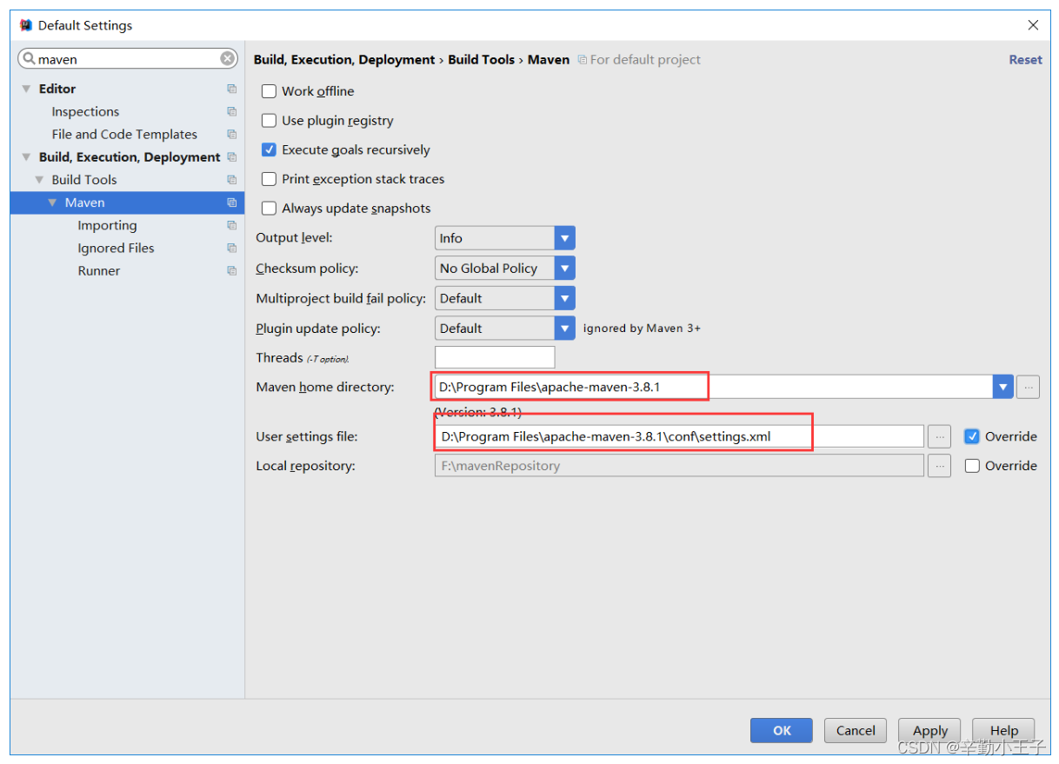Click the project-level icon beside Editor
The image size is (1059, 764).
231,89
